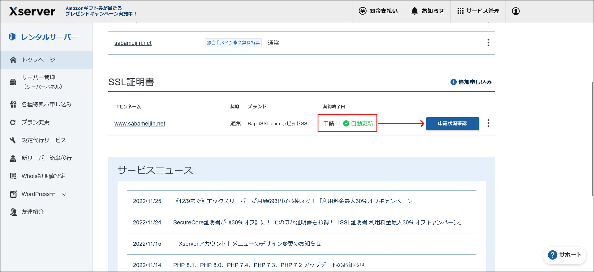Open three-dot menu for www.sabameijin.net SSL
This screenshot has width=594, height=272.
[x=489, y=123]
